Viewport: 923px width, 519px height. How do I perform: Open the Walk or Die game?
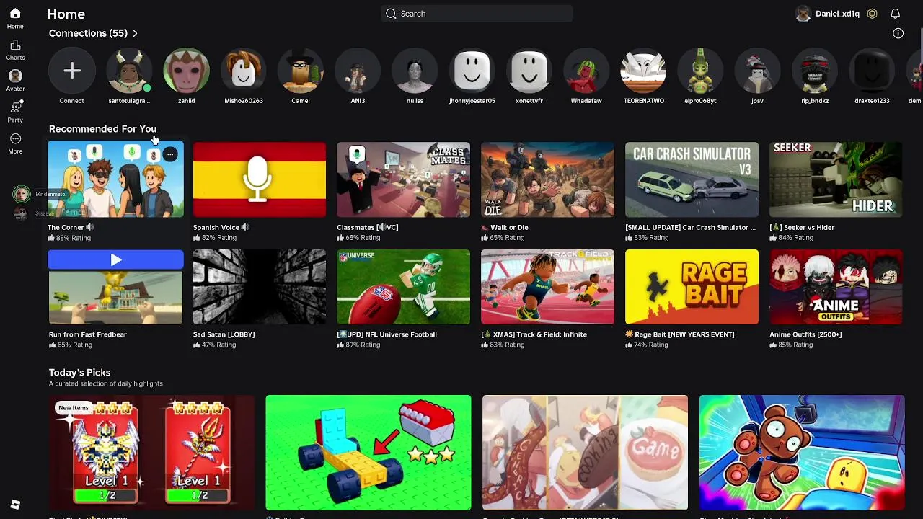point(547,179)
